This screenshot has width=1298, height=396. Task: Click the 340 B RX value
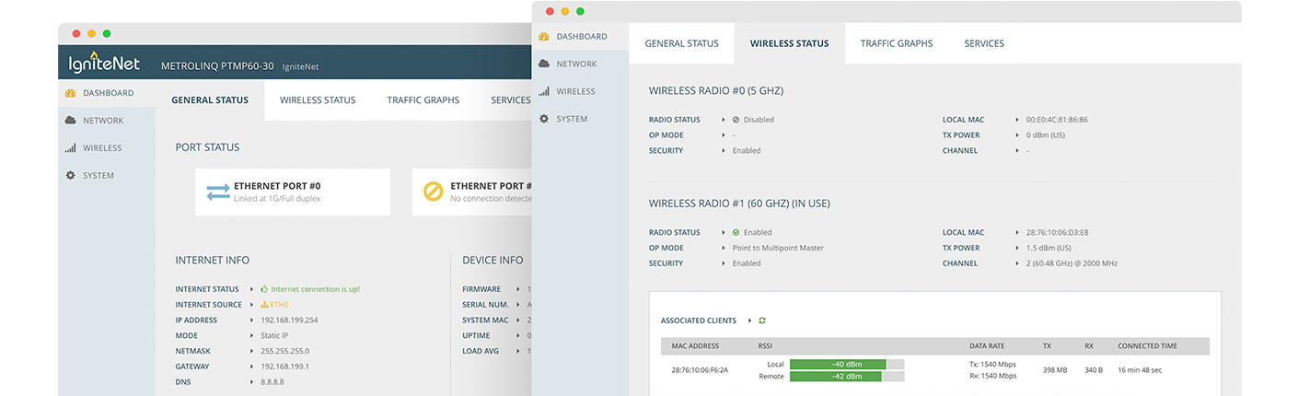(x=1094, y=370)
